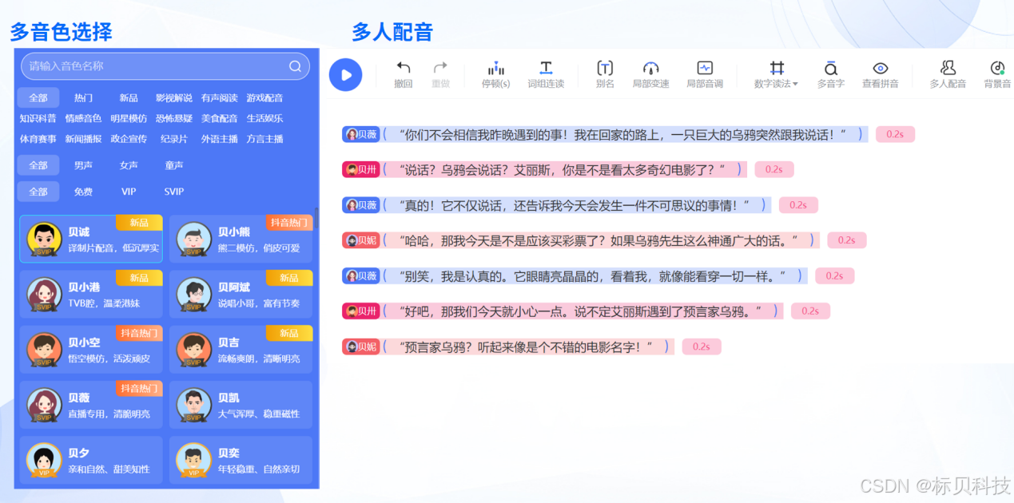Focus the 请输入音色名称 search field
Image resolution: width=1014 pixels, height=503 pixels.
(x=165, y=66)
